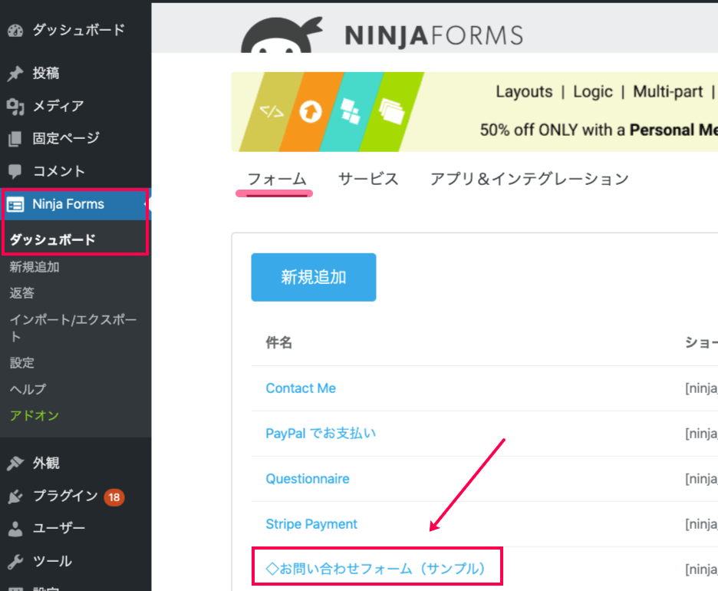Open the プラグイン menu
The height and width of the screenshot is (591, 718).
[x=65, y=496]
